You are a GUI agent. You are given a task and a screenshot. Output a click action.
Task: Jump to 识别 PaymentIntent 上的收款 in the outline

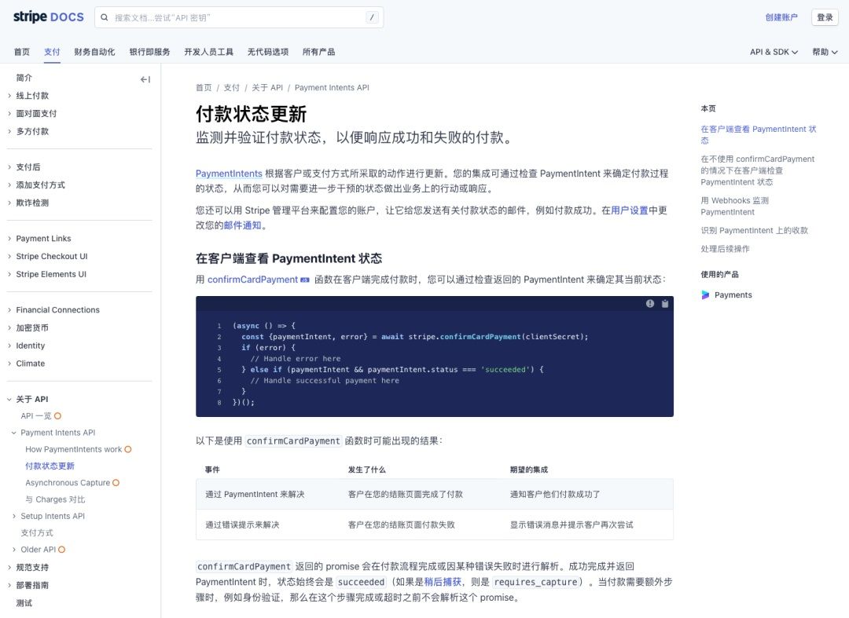[754, 230]
